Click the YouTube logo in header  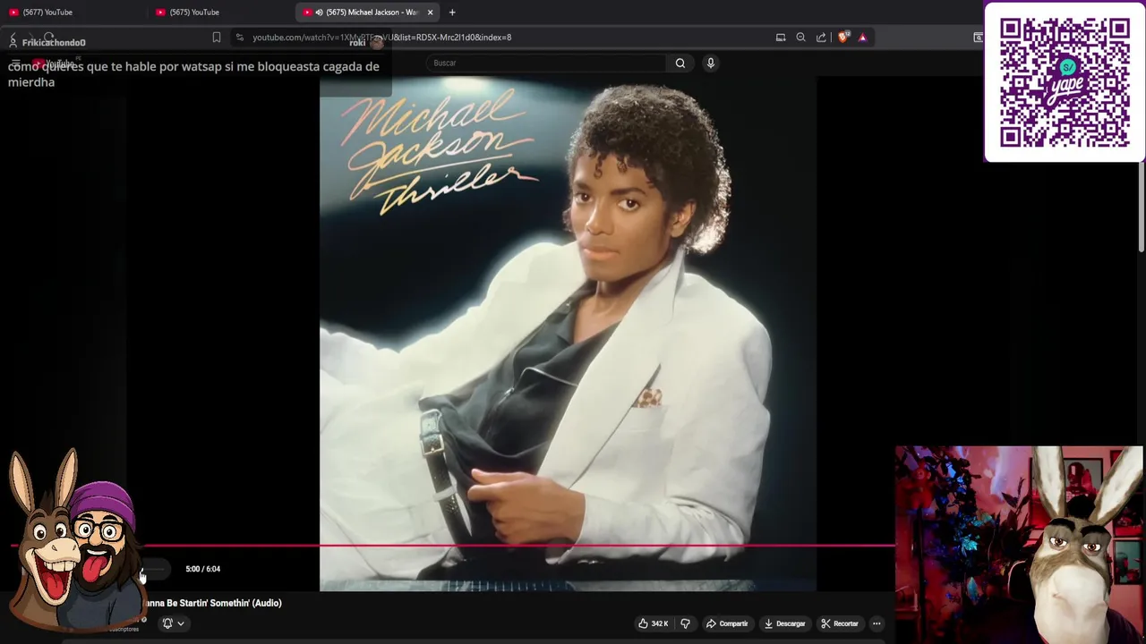[x=54, y=64]
